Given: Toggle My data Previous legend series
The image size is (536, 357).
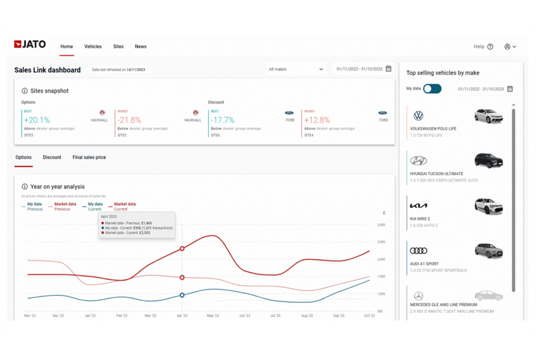Looking at the screenshot, I should 35,206.
